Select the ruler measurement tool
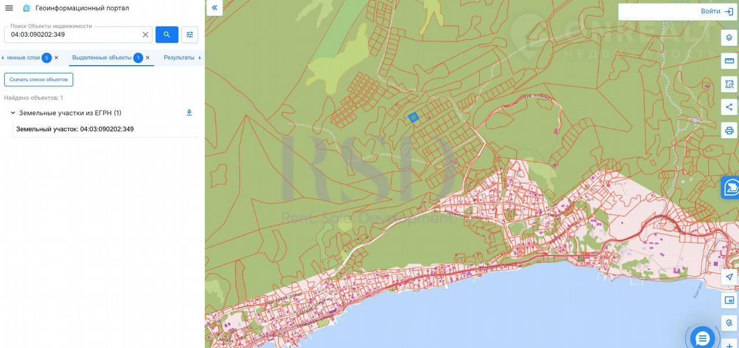Viewport: 739px width, 348px height. [729, 61]
